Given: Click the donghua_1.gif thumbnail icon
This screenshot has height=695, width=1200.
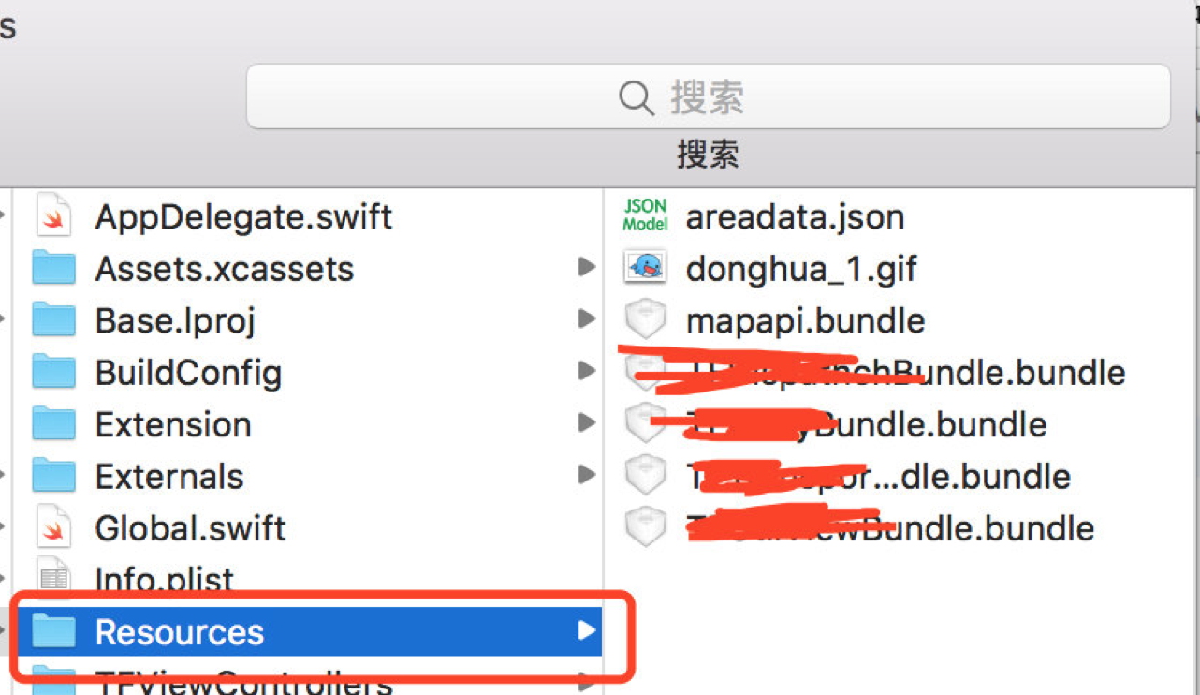Looking at the screenshot, I should click(x=645, y=269).
